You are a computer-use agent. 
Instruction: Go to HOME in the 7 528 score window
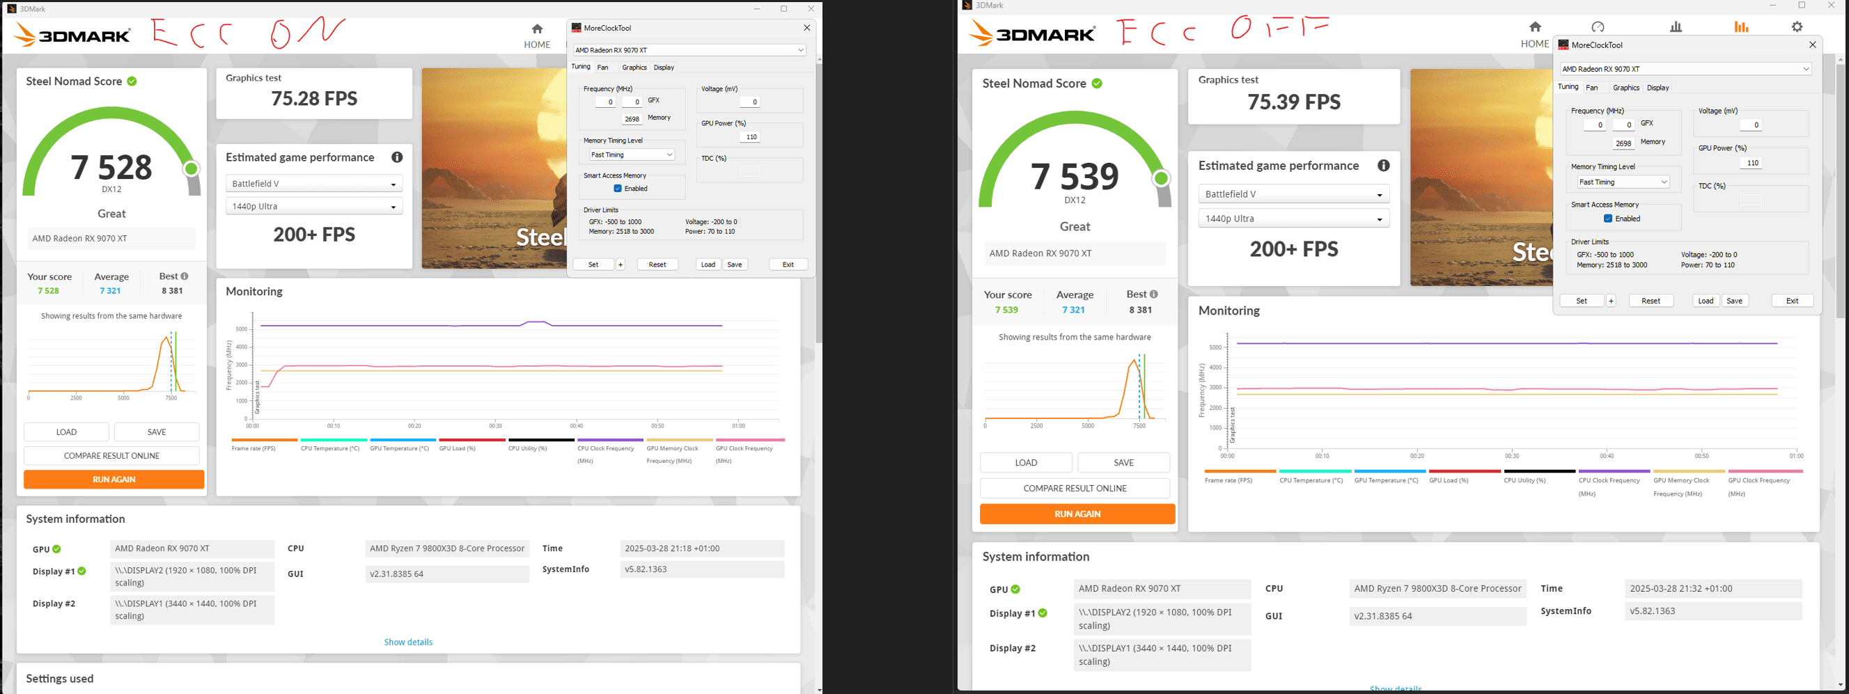tap(537, 36)
